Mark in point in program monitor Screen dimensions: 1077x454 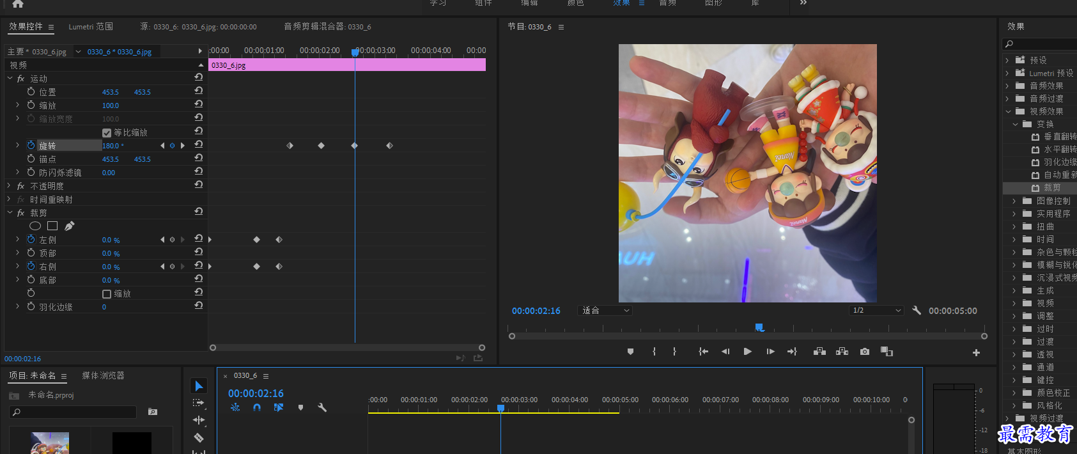pyautogui.click(x=654, y=352)
